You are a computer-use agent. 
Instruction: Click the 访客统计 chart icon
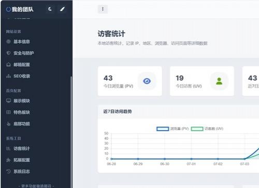[x=8, y=148]
